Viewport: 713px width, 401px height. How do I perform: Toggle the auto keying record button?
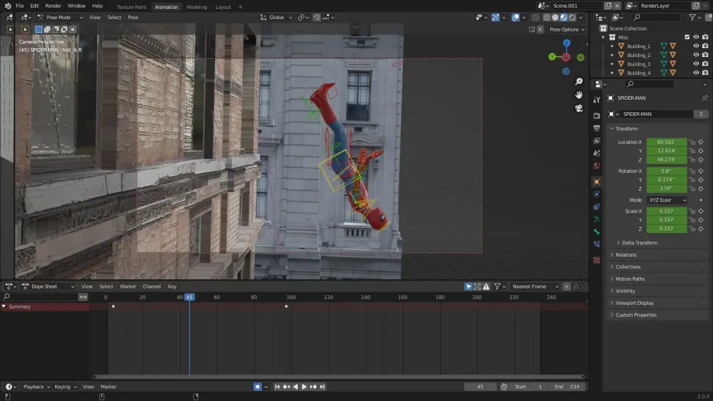click(x=257, y=387)
